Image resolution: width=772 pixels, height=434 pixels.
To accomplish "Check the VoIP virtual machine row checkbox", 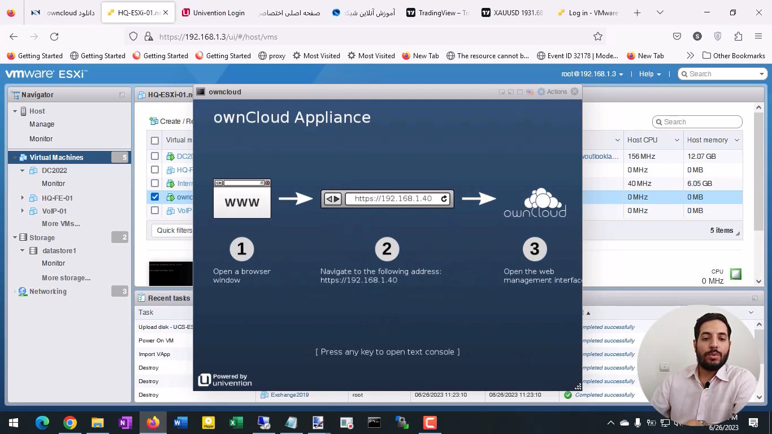I will pos(155,210).
